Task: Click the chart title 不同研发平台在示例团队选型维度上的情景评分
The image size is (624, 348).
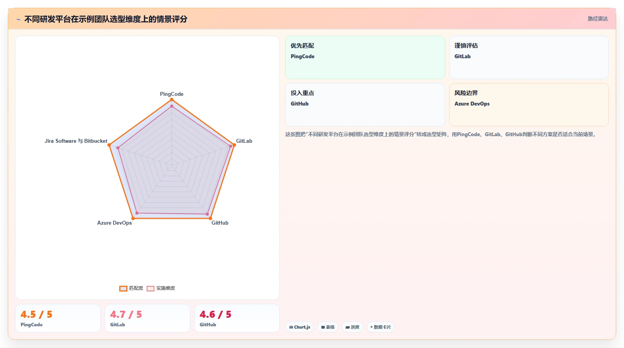Action: [x=106, y=19]
